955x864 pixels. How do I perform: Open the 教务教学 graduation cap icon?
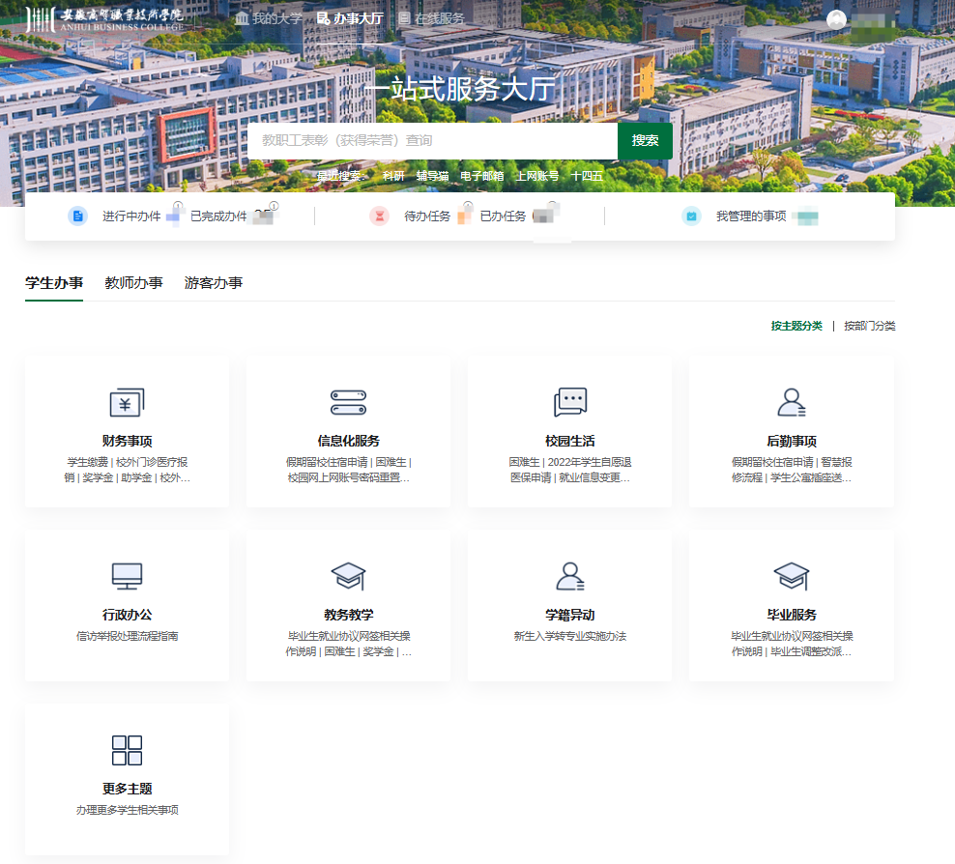coord(348,577)
